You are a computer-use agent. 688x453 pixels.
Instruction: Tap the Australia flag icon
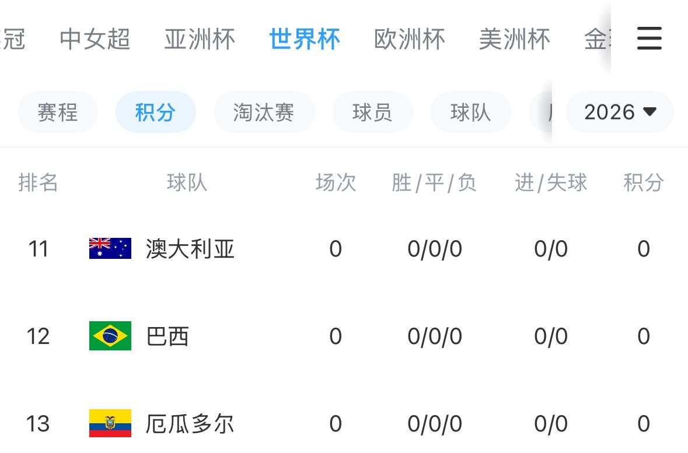[x=110, y=248]
